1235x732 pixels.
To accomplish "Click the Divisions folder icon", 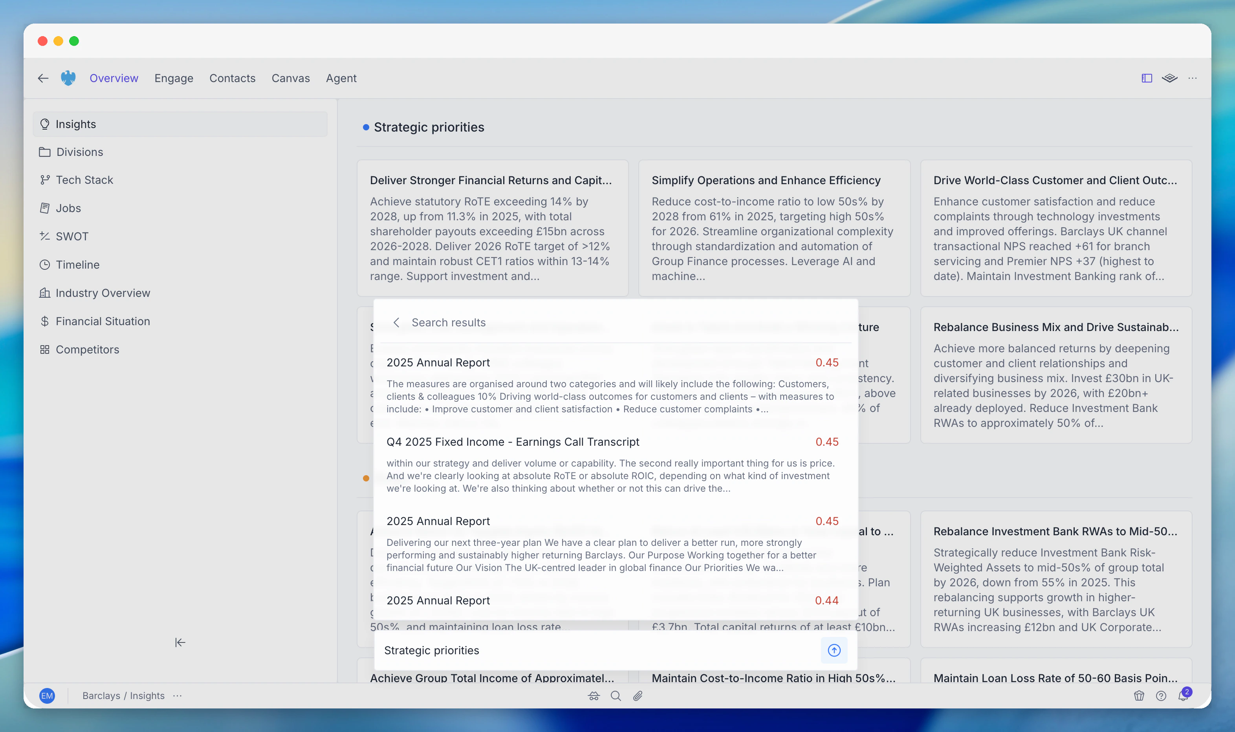I will tap(45, 152).
